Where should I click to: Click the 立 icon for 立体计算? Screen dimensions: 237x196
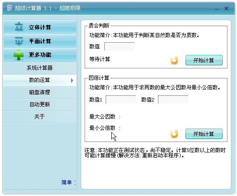click(x=19, y=27)
